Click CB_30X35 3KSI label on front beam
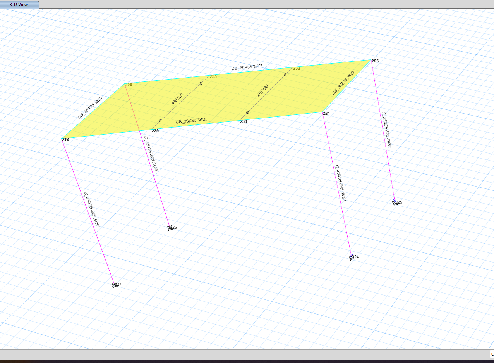494x363 pixels. [x=191, y=121]
